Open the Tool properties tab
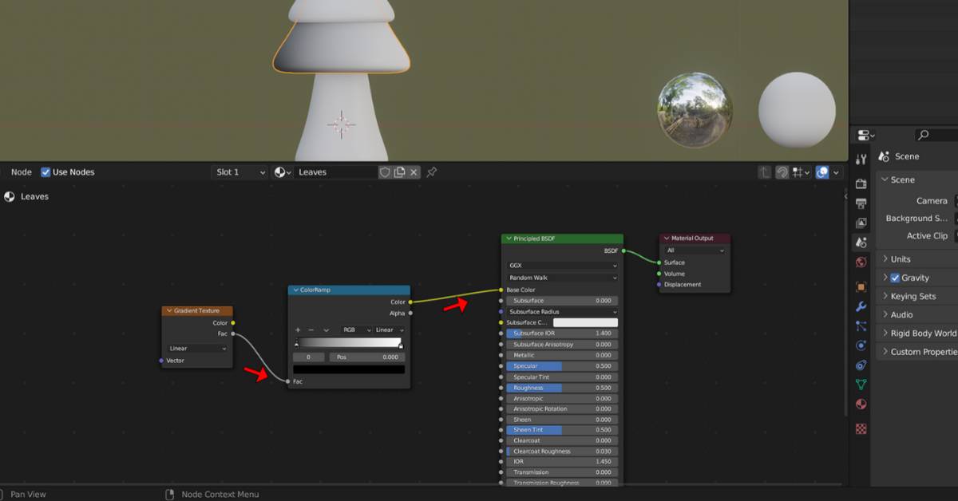 point(861,160)
